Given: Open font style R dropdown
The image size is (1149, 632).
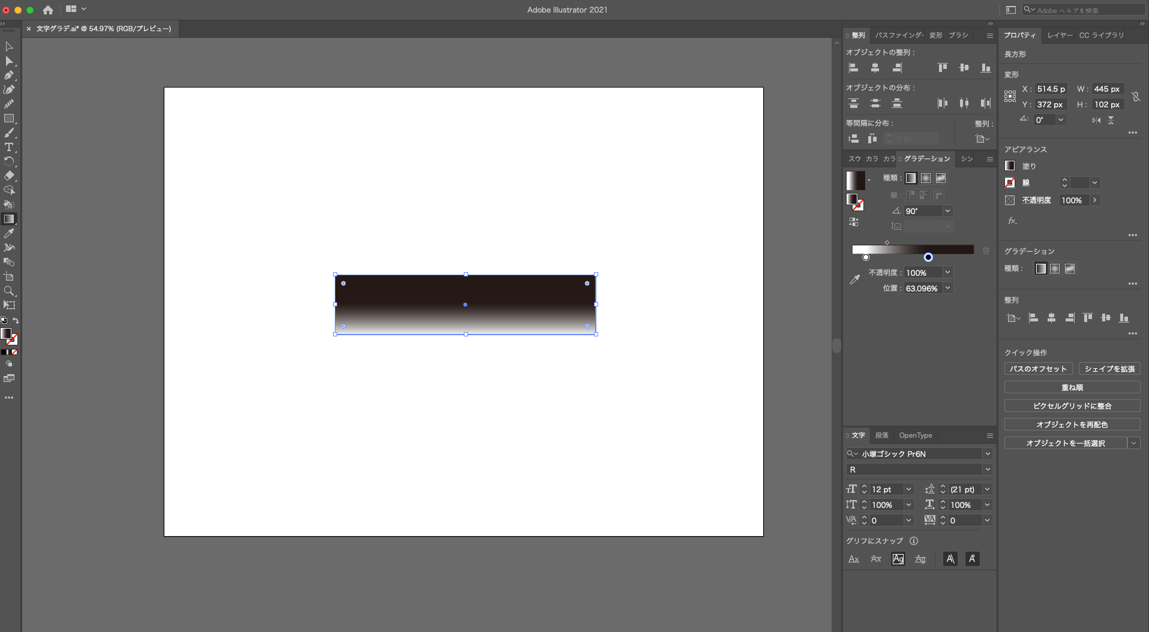Looking at the screenshot, I should 988,470.
